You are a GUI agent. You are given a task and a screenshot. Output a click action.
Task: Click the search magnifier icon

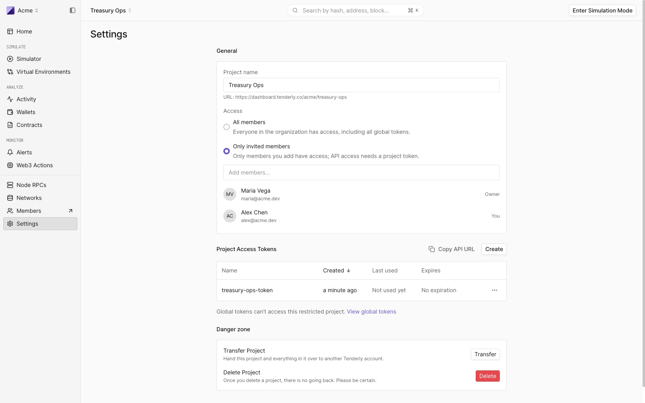[295, 10]
